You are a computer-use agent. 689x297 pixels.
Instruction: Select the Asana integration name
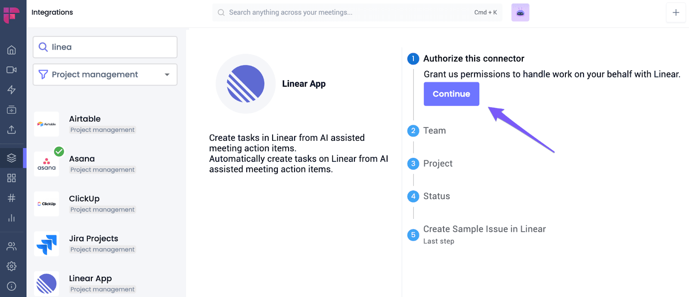coord(82,159)
